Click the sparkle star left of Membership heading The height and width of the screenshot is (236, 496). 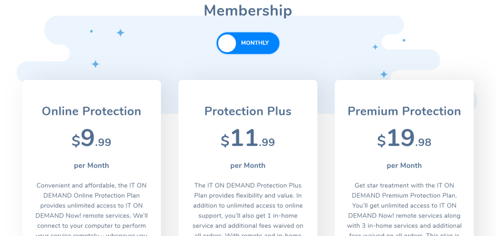[120, 32]
